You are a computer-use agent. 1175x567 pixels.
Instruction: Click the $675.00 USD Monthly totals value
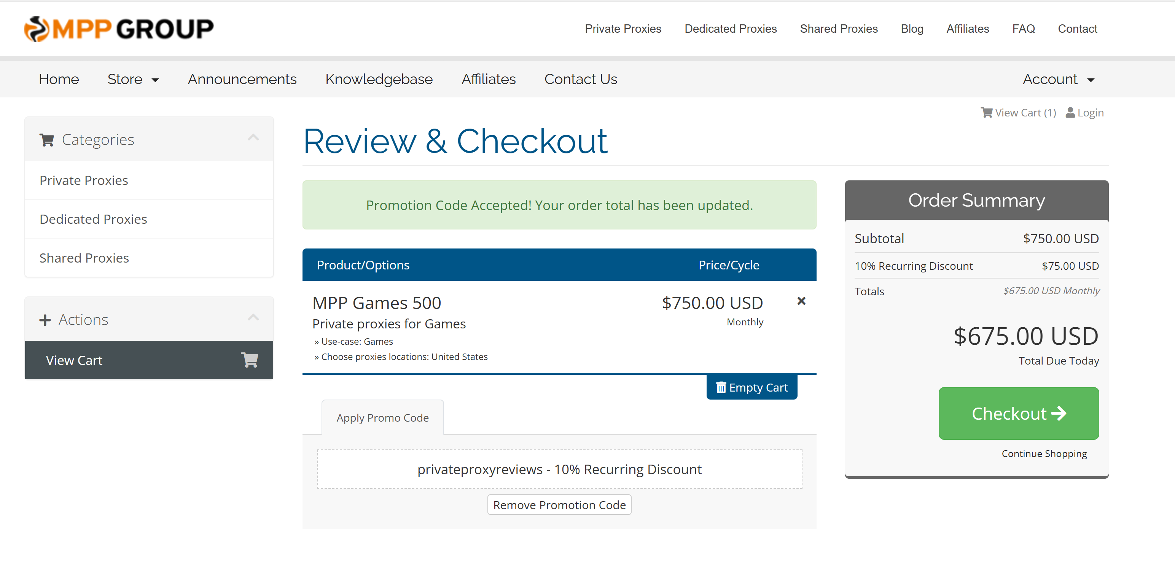[x=1051, y=291]
